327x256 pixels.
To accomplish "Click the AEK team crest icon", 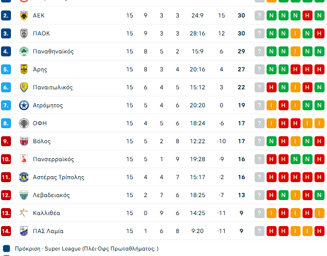I will (x=23, y=15).
